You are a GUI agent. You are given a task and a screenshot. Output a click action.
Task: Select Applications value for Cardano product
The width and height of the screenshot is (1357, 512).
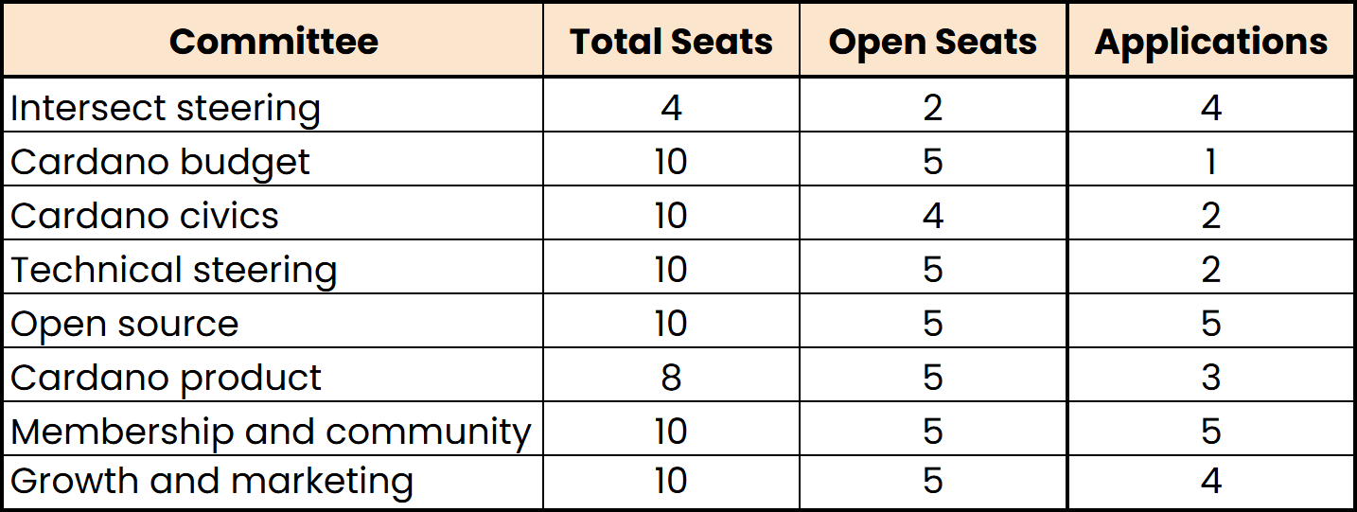1211,378
